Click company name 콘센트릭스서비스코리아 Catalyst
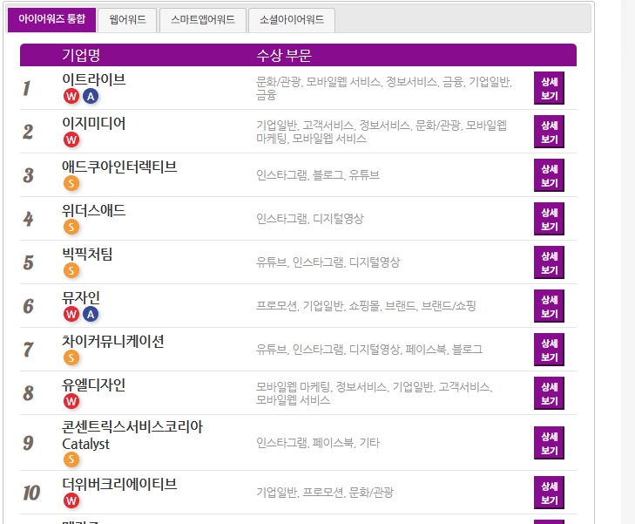This screenshot has height=524, width=635. tap(132, 435)
